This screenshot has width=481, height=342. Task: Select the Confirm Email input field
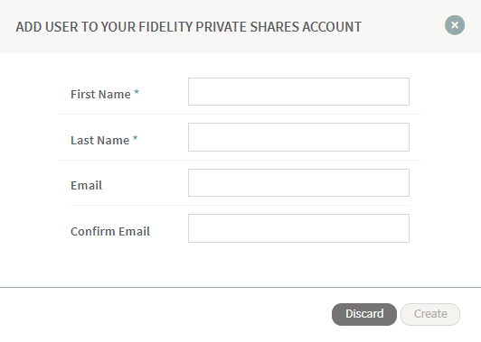(x=298, y=228)
